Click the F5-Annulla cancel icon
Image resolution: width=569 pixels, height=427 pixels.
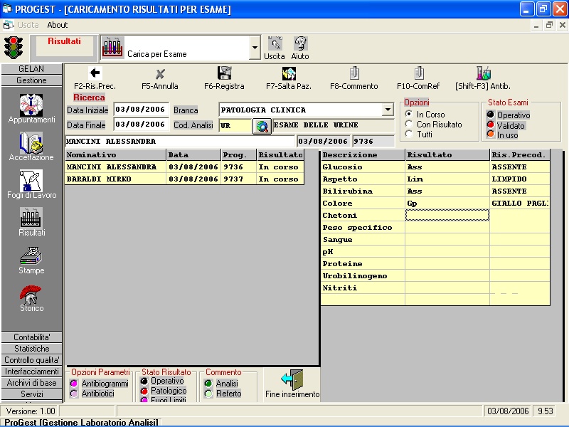click(160, 74)
